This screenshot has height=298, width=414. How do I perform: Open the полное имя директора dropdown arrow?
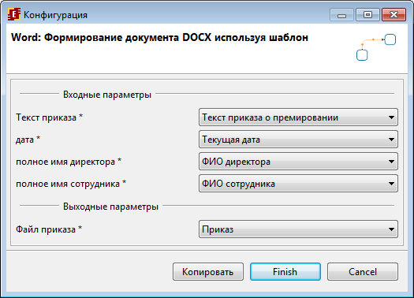click(x=391, y=162)
